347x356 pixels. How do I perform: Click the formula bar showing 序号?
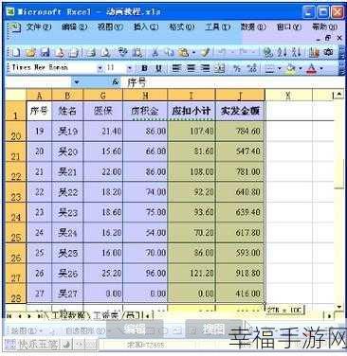234,82
